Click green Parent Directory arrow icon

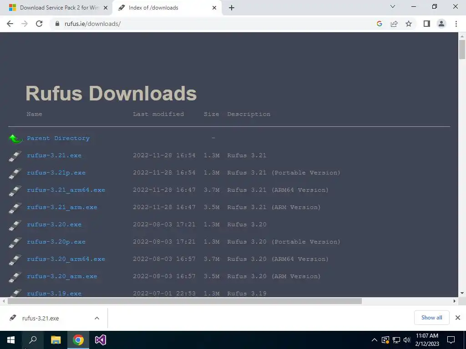(15, 138)
